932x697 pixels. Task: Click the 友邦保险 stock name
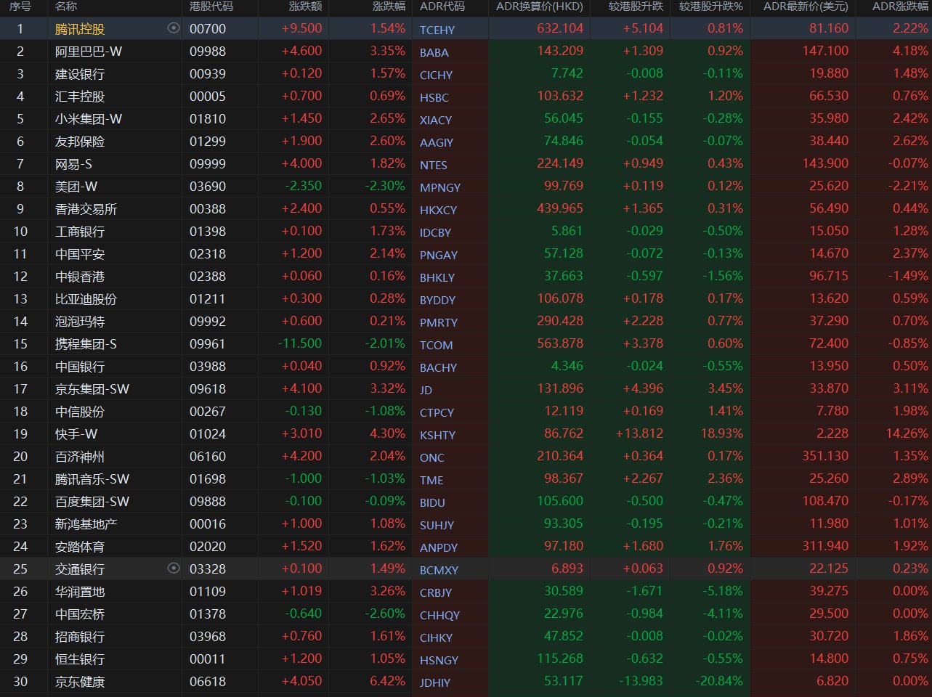80,142
